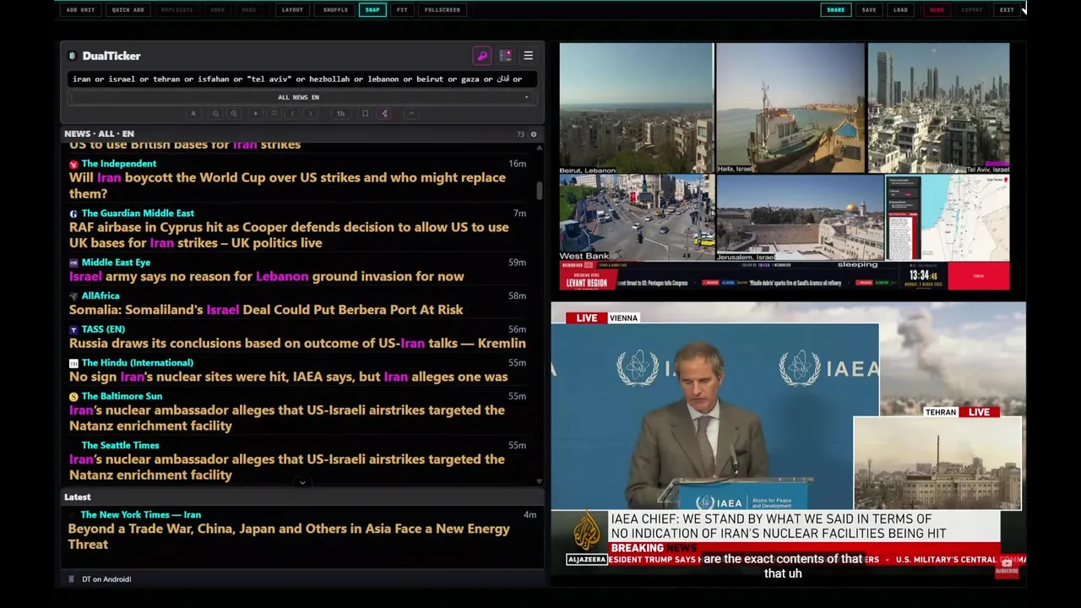The image size is (1081, 608).
Task: Click 'The Guardian Middle East' source name
Action: point(138,214)
